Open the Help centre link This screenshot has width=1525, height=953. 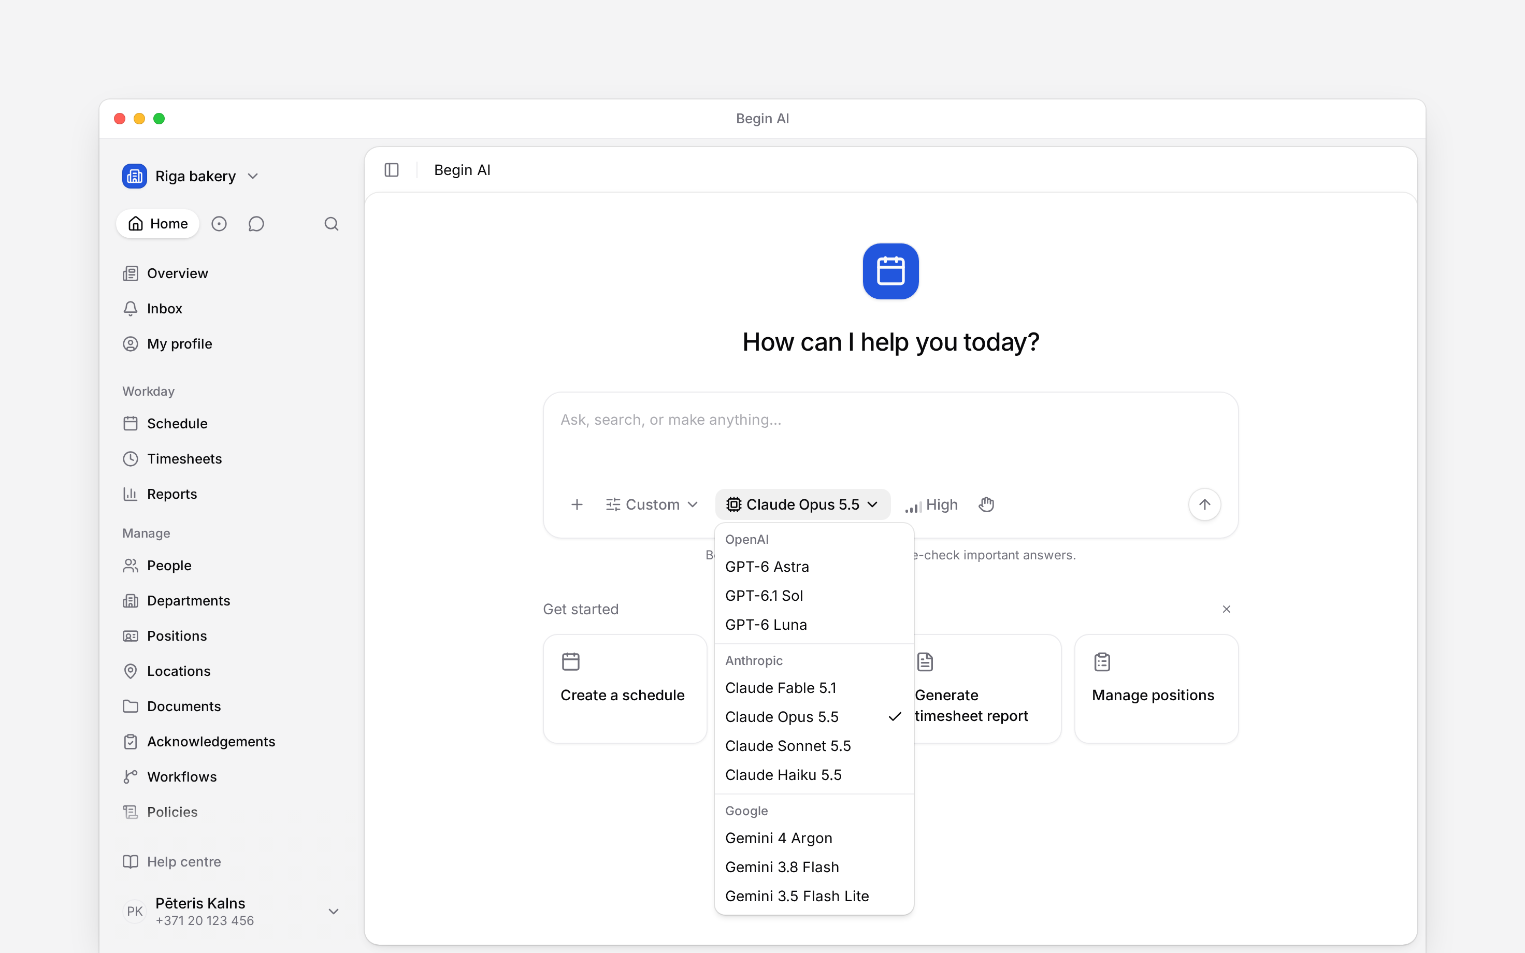click(x=231, y=862)
